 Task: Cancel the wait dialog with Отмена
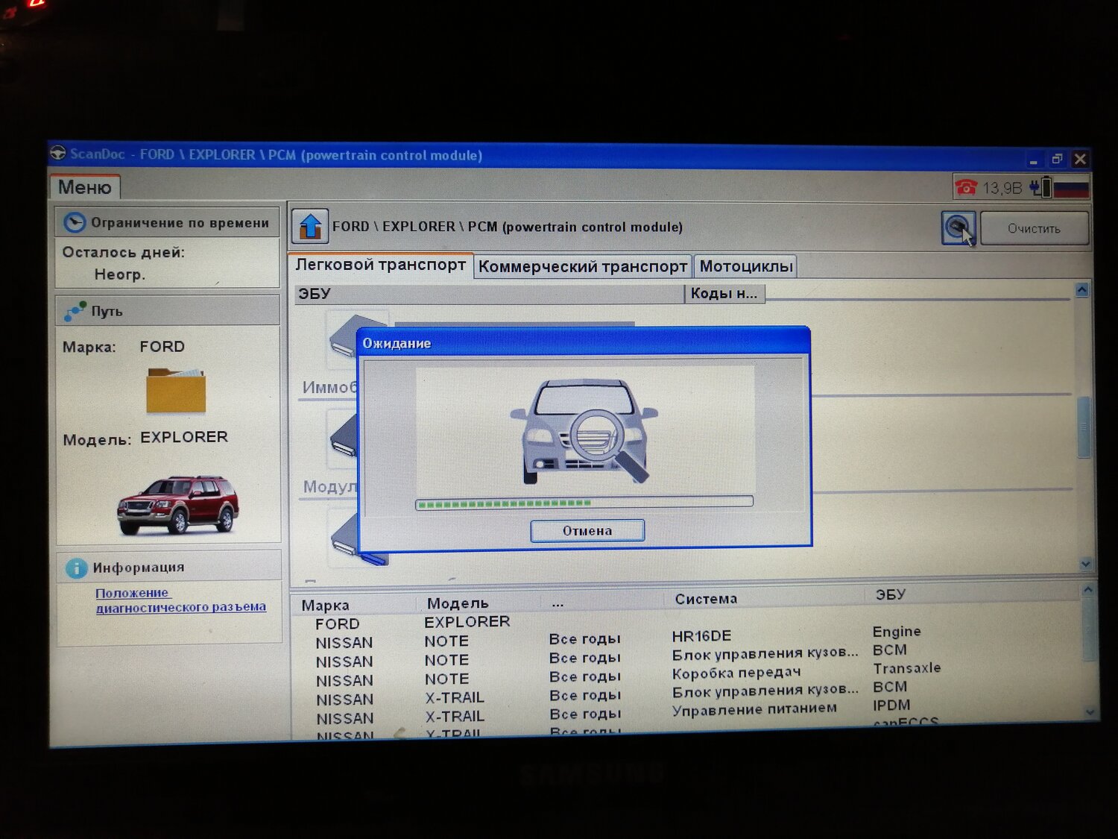click(x=587, y=530)
